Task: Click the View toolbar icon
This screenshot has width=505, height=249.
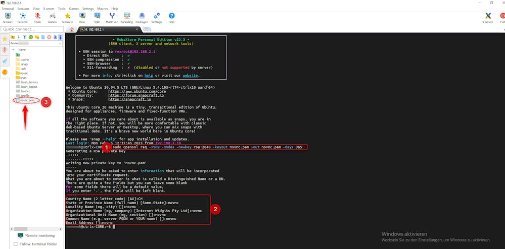Action: point(82,18)
